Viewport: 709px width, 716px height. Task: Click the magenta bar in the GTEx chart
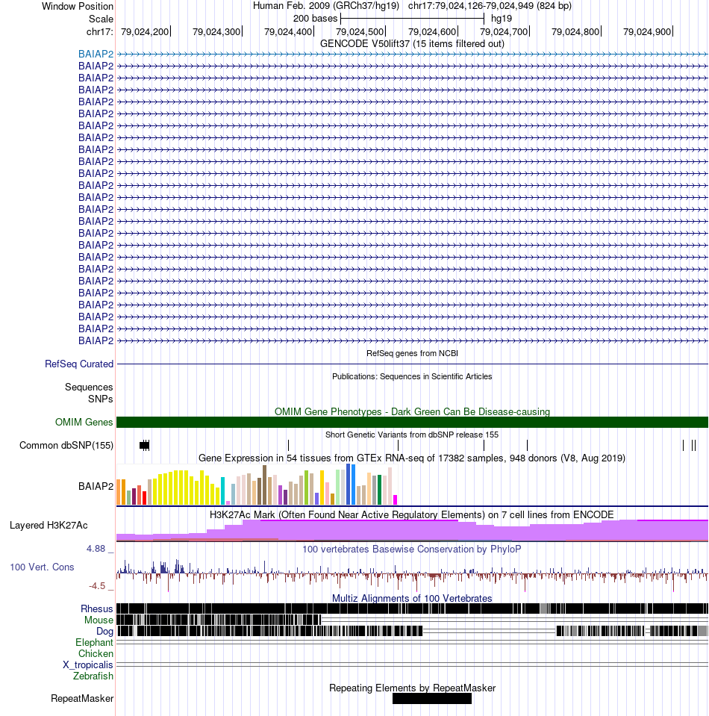396,500
